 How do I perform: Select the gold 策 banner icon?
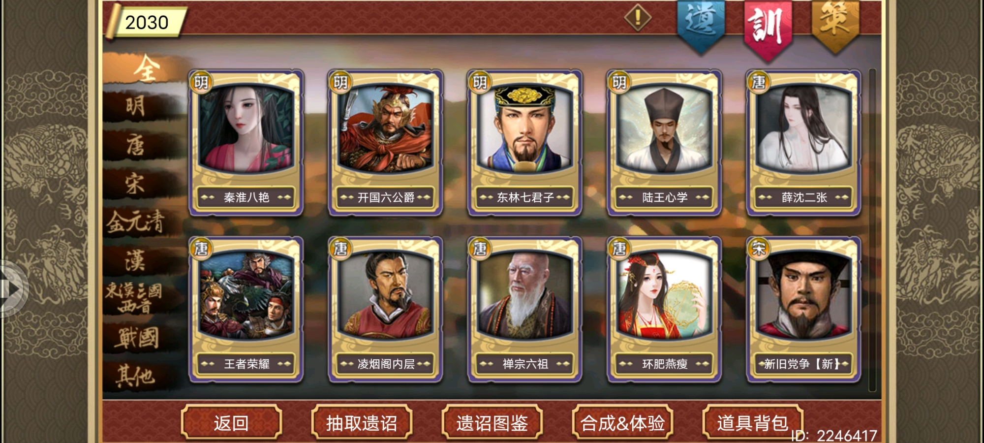[835, 26]
